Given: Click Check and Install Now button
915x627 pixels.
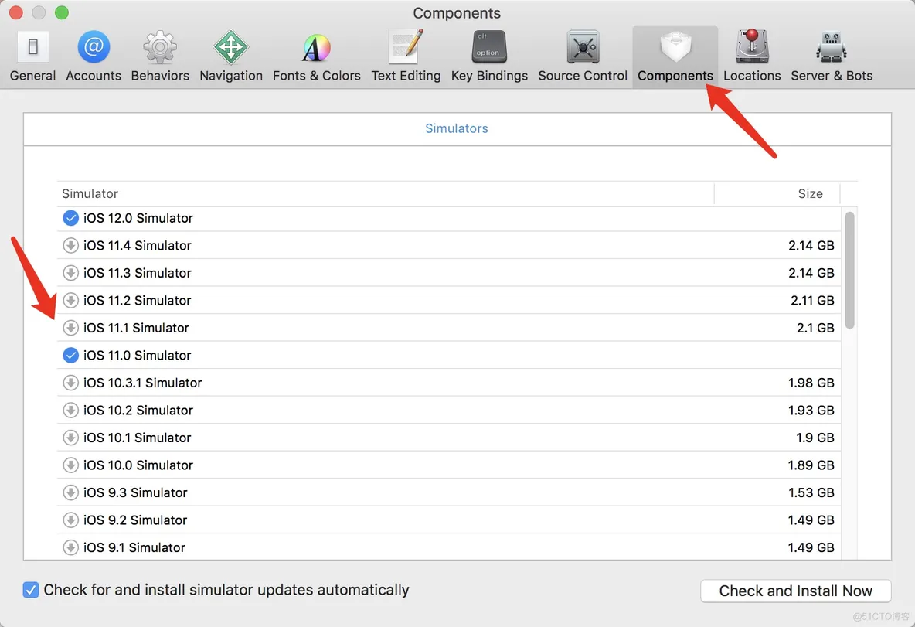Looking at the screenshot, I should click(x=795, y=591).
